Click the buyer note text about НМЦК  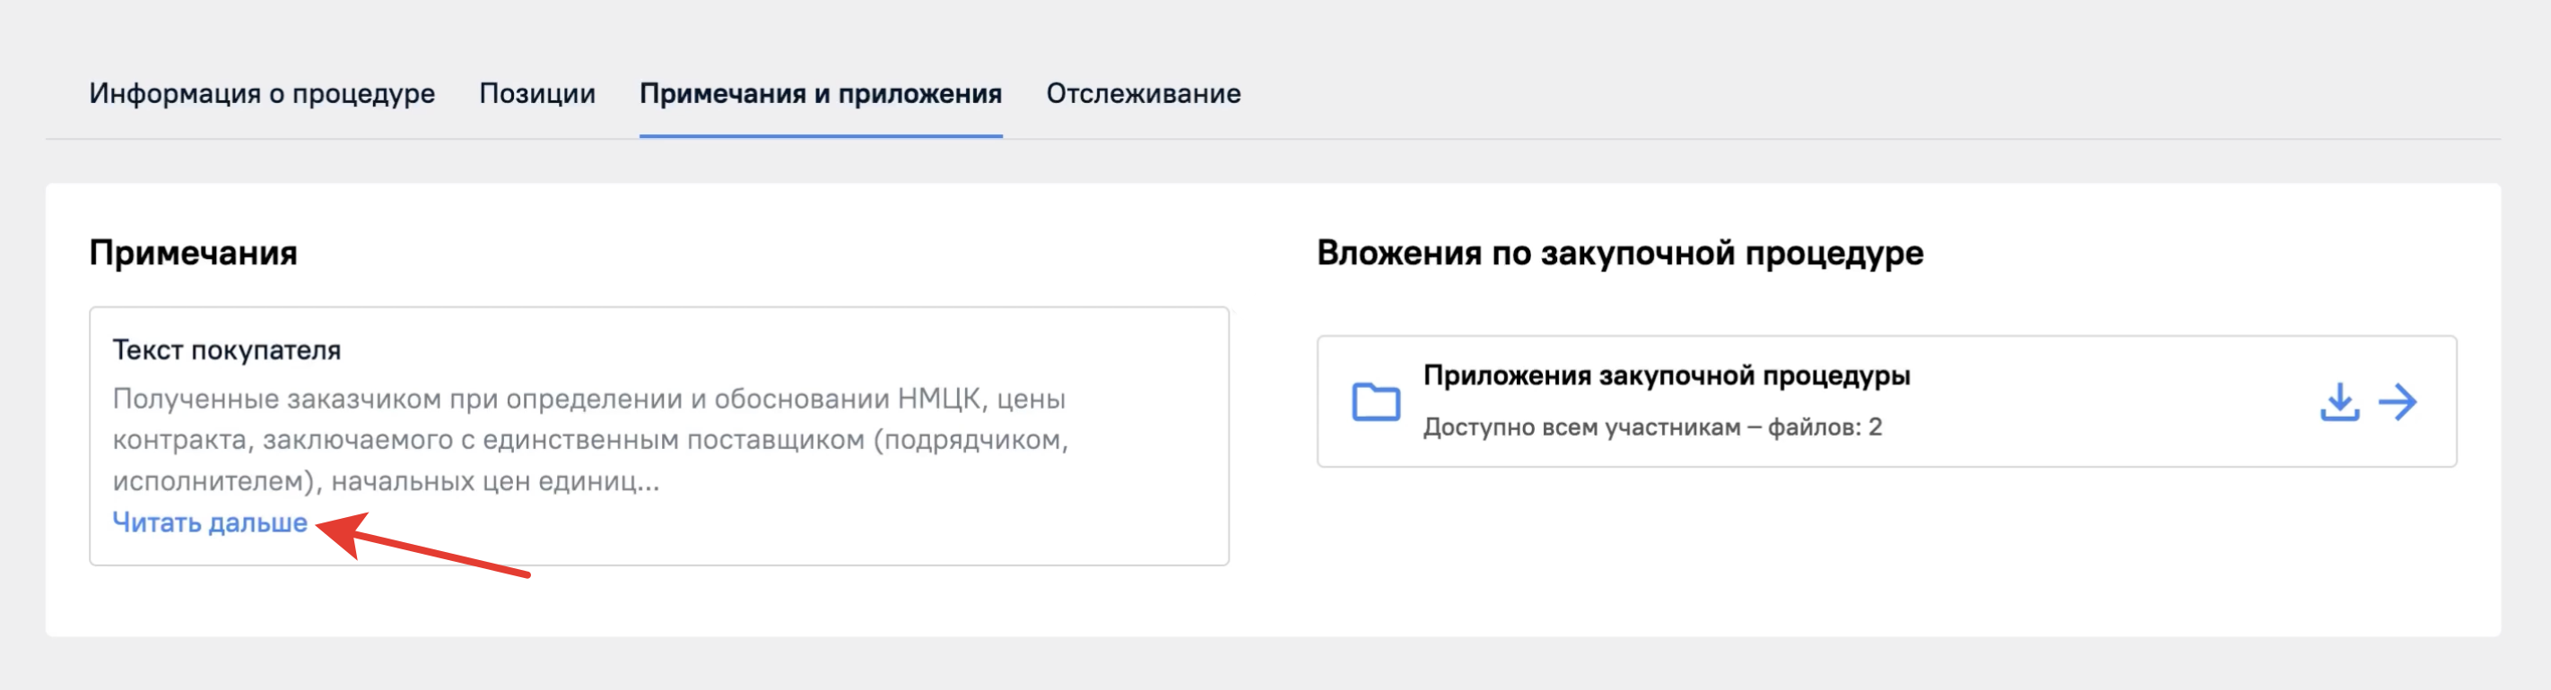[590, 440]
